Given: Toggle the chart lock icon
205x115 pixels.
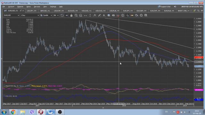Looking at the screenshot, I should pyautogui.click(x=71, y=15).
